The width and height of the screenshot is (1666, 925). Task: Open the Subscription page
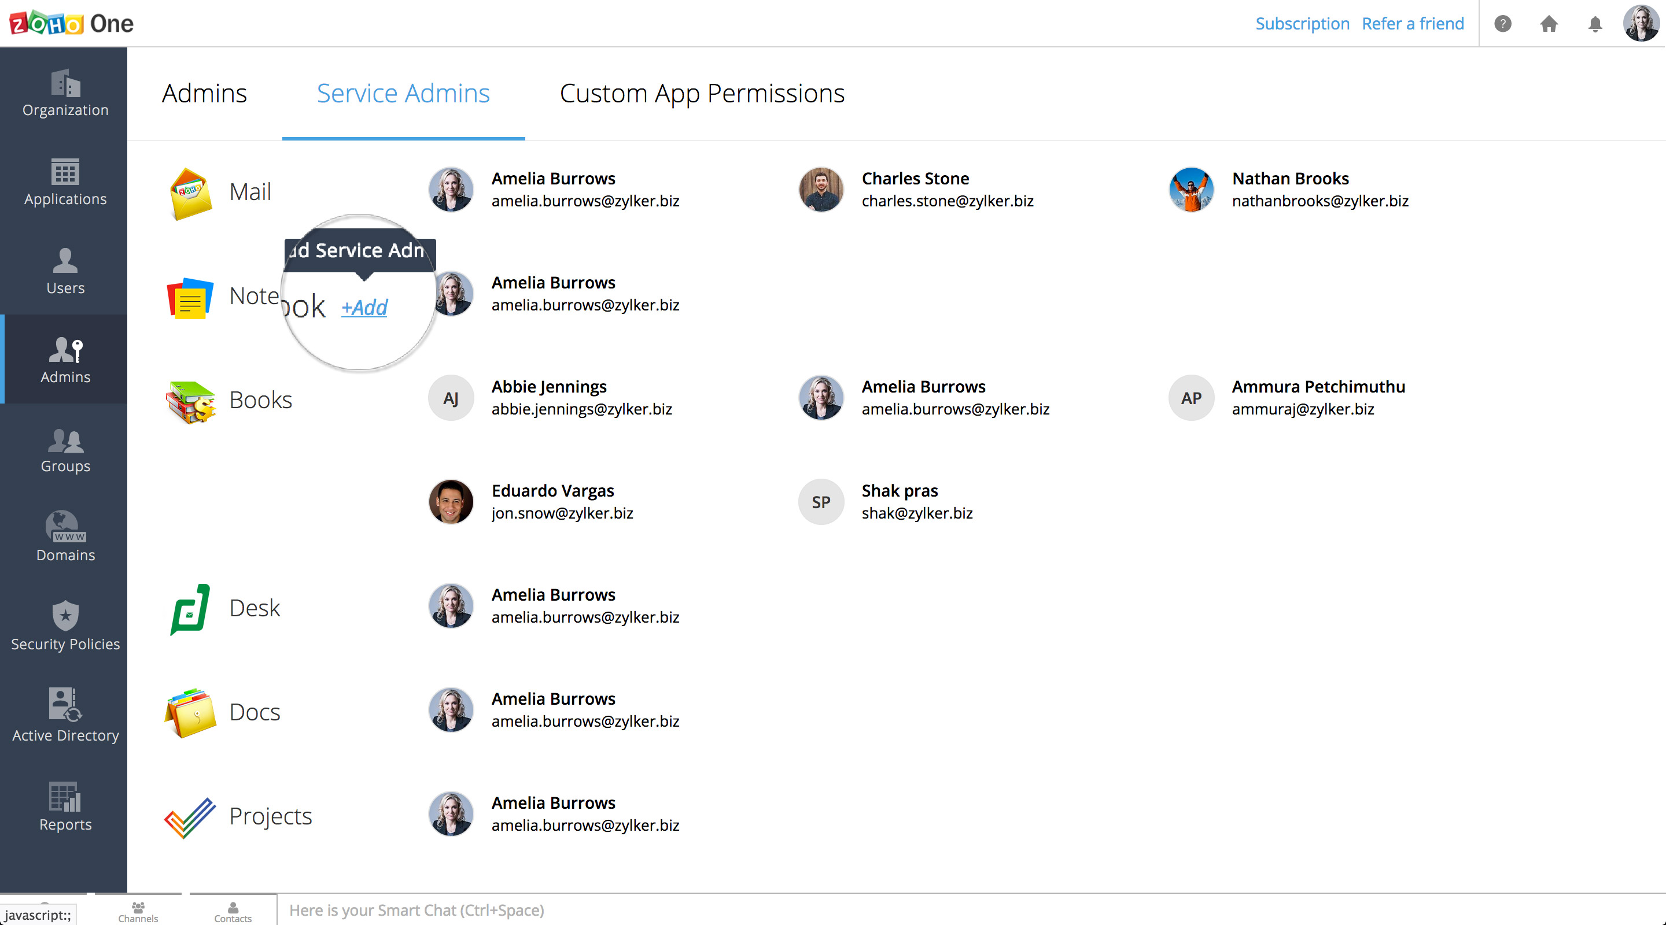[x=1302, y=23]
